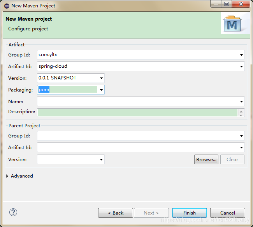The width and height of the screenshot is (253, 227).
Task: Click in the Description text area
Action: click(137, 113)
